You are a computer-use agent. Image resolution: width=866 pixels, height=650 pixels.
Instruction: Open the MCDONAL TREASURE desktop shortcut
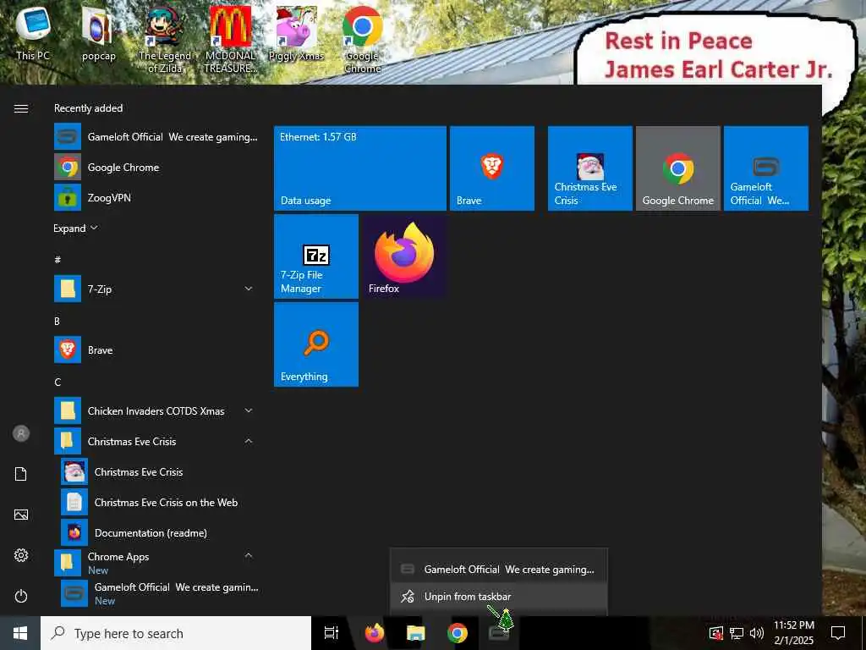(230, 39)
